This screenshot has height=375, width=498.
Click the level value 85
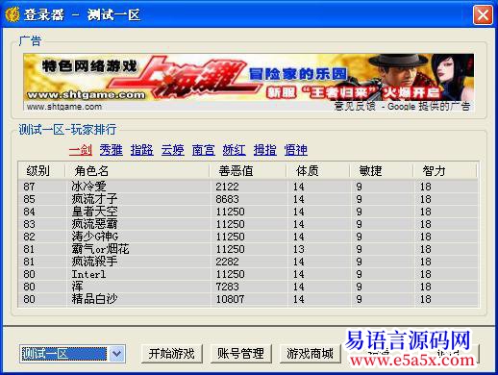click(x=29, y=199)
